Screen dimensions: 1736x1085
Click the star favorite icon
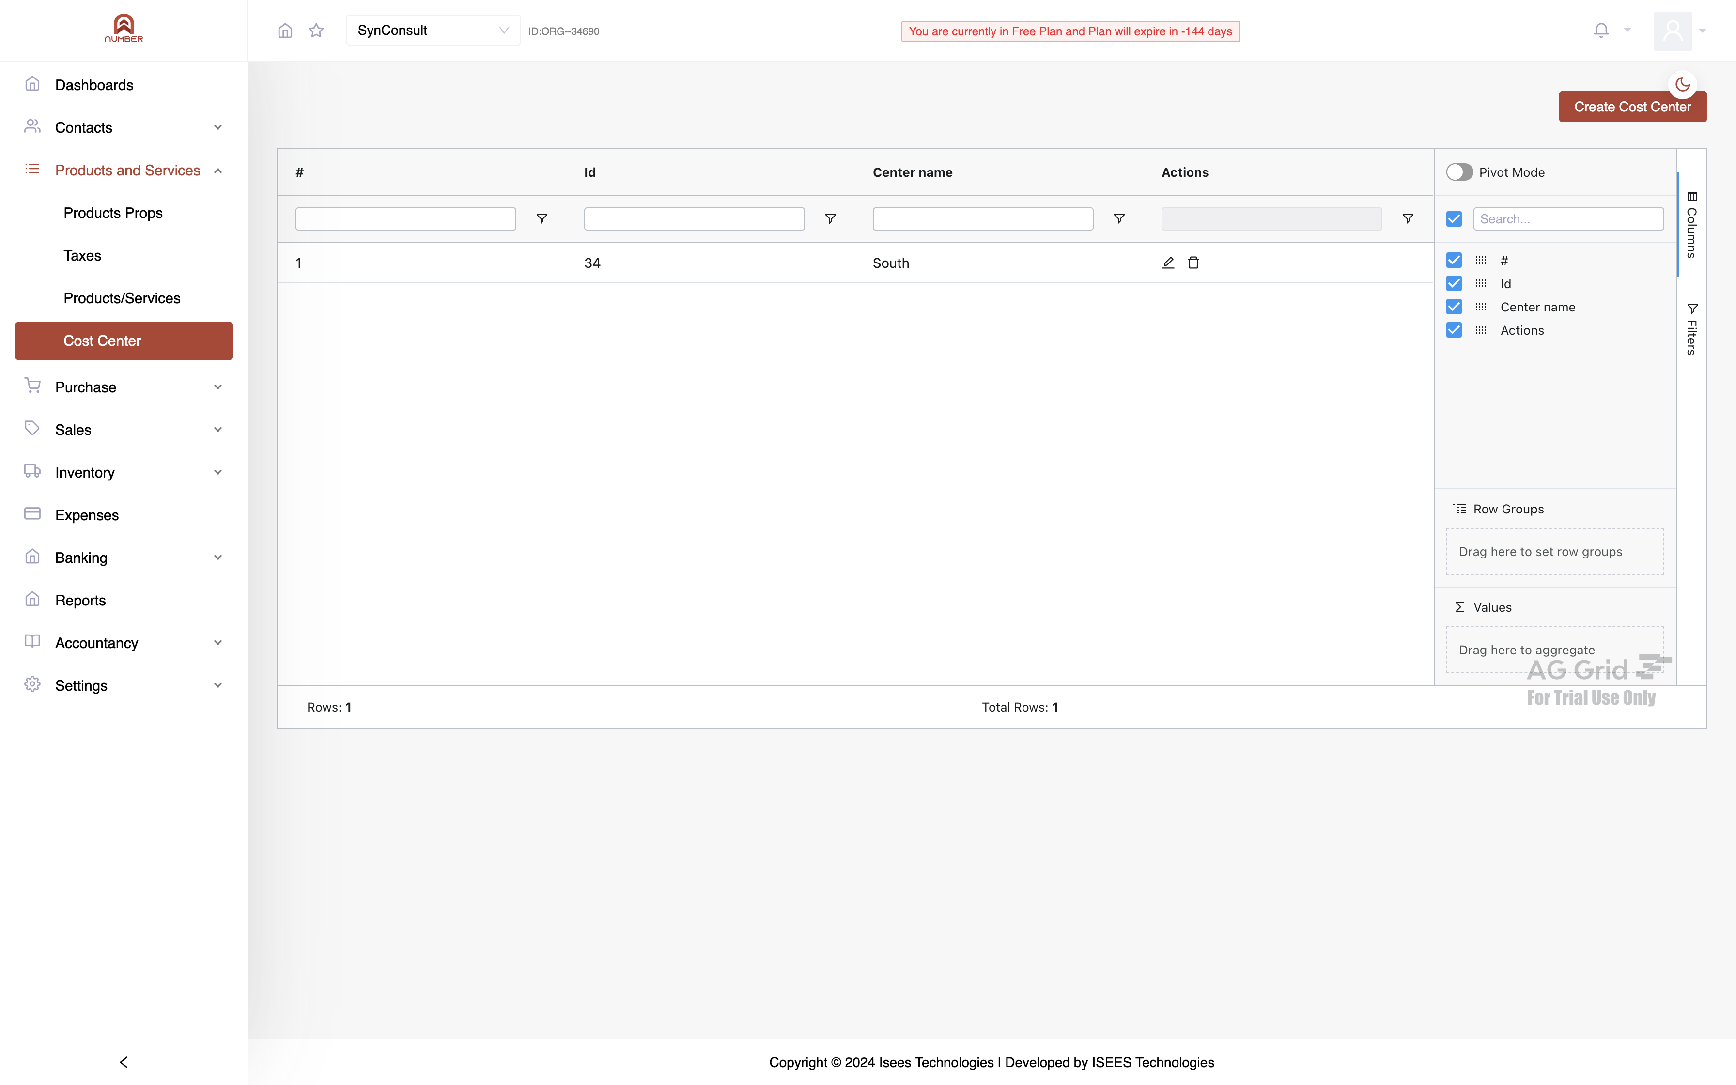coord(316,31)
